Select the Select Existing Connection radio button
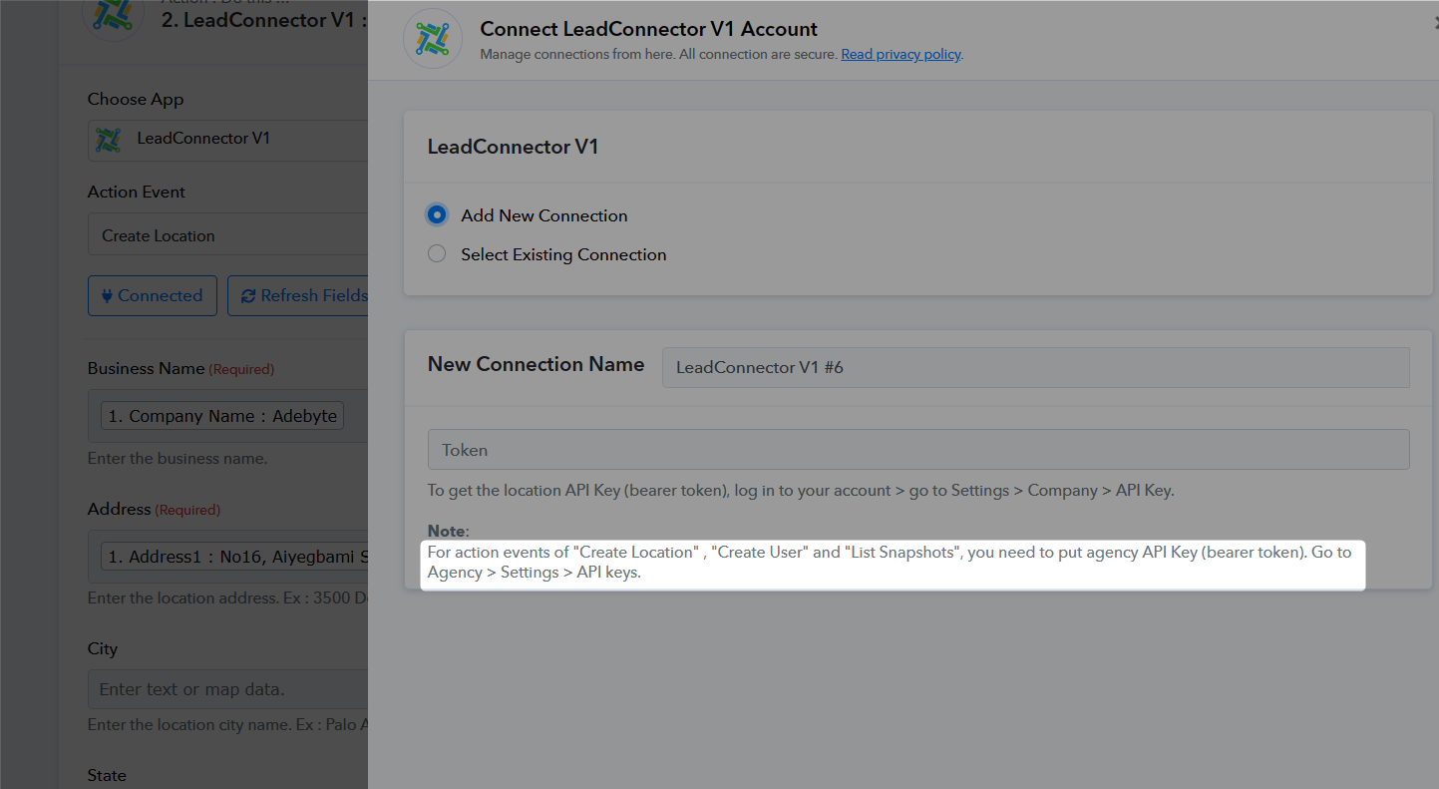 click(x=437, y=254)
